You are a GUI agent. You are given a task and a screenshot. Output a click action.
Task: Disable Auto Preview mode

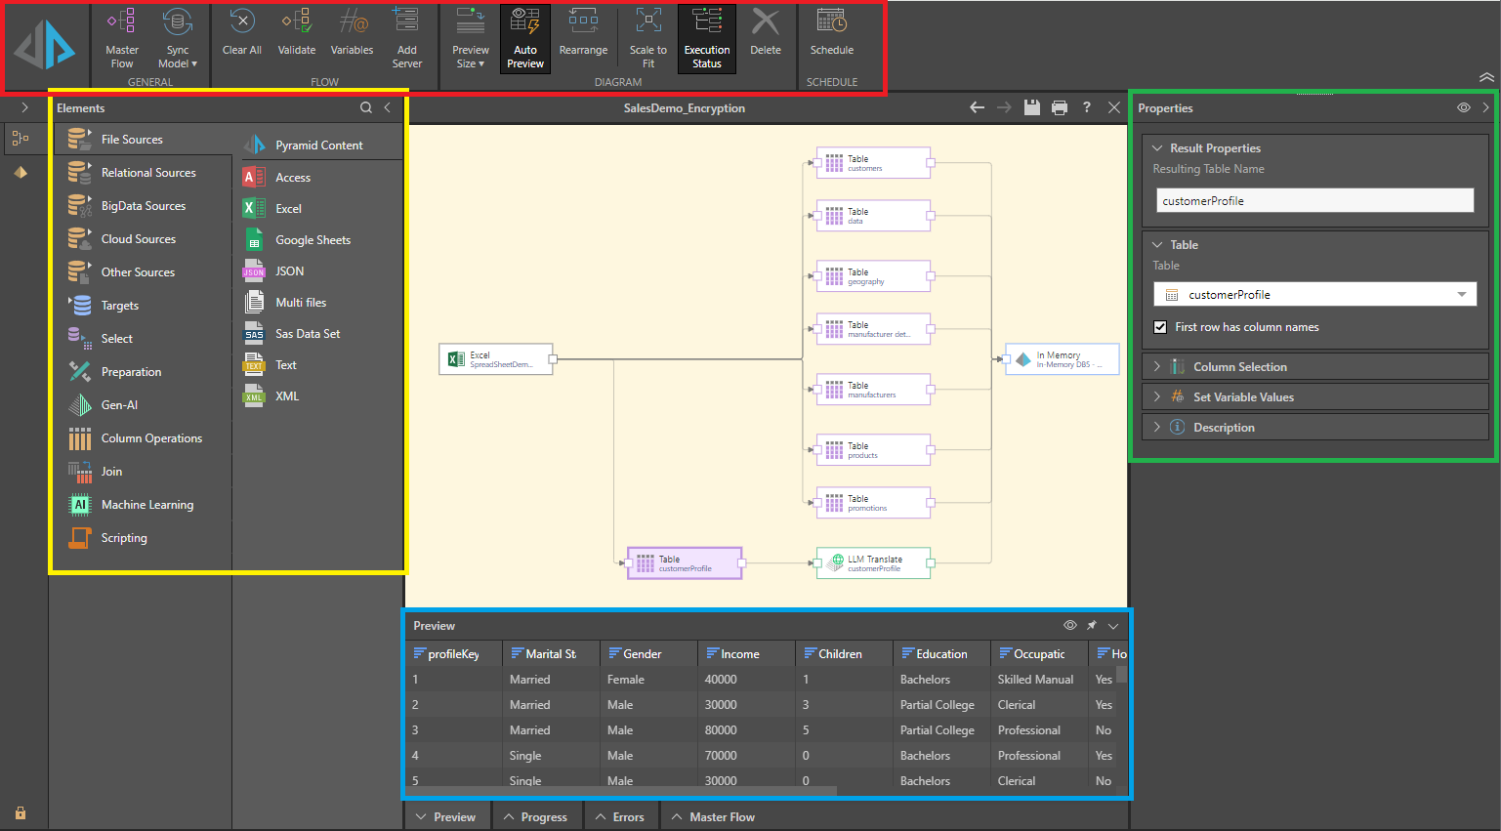524,37
